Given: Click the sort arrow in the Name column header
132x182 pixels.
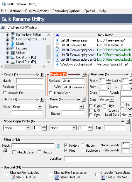Looking at the screenshot, I should [x=57, y=35].
